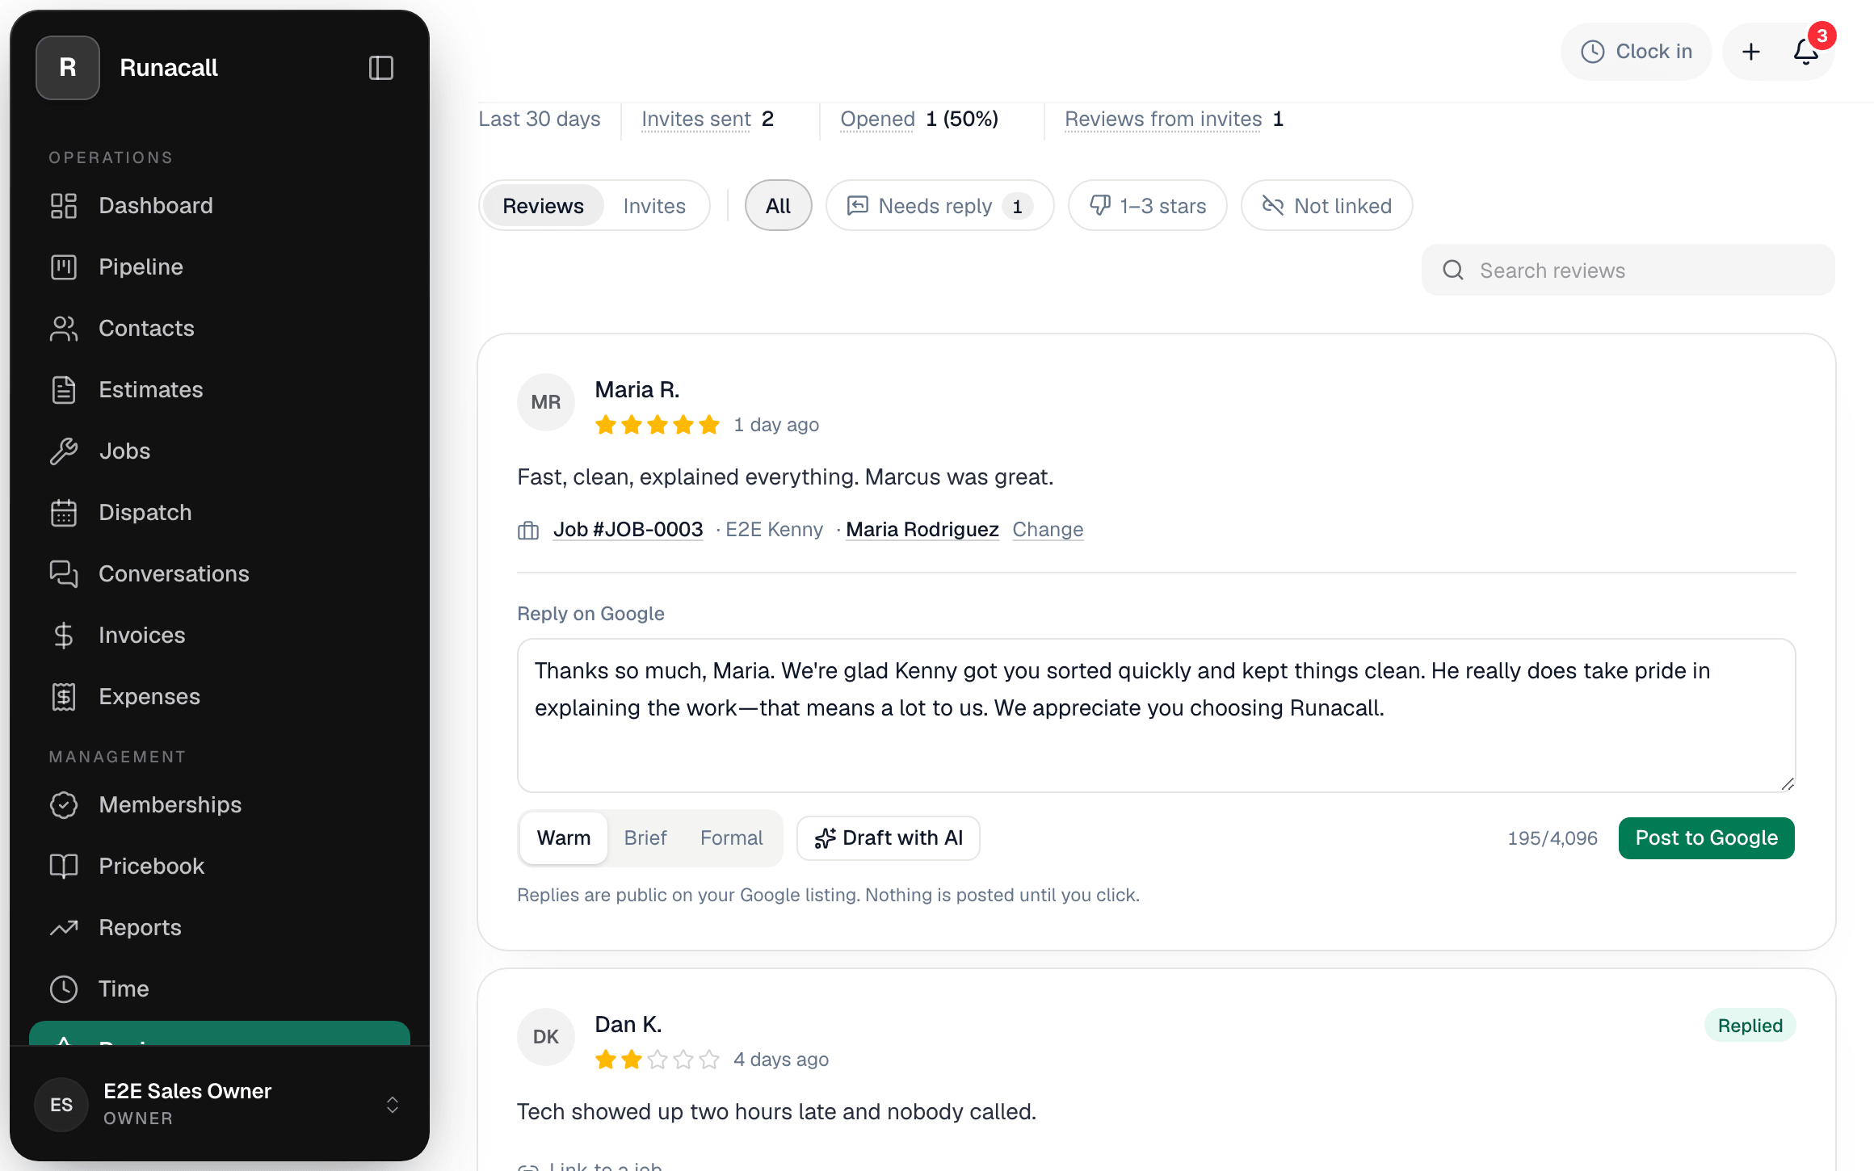Image resolution: width=1874 pixels, height=1171 pixels.
Task: Click the Last 30 days label
Action: click(x=540, y=120)
